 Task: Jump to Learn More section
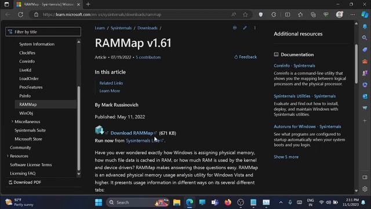[x=110, y=91]
